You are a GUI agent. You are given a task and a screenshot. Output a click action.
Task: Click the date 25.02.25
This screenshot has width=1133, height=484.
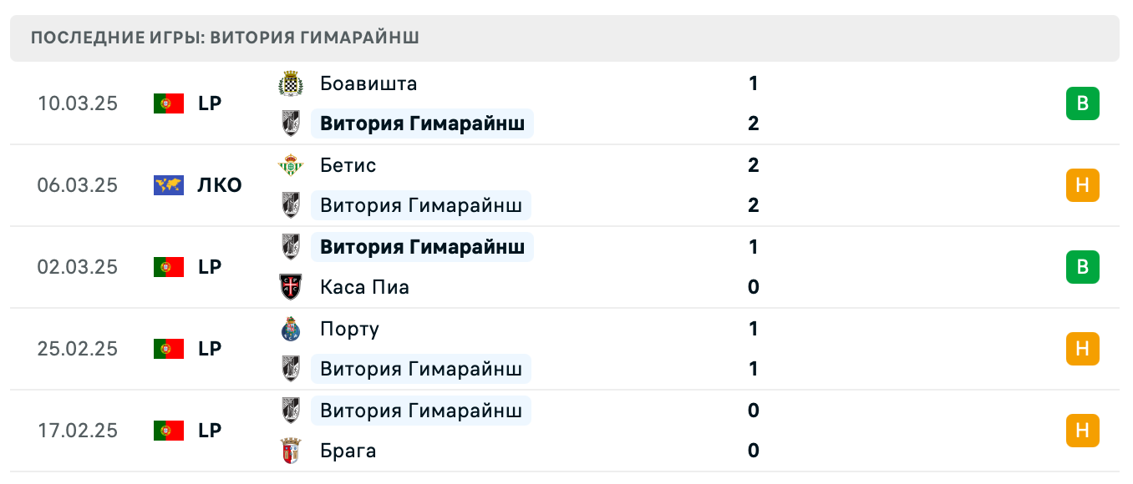pyautogui.click(x=78, y=349)
